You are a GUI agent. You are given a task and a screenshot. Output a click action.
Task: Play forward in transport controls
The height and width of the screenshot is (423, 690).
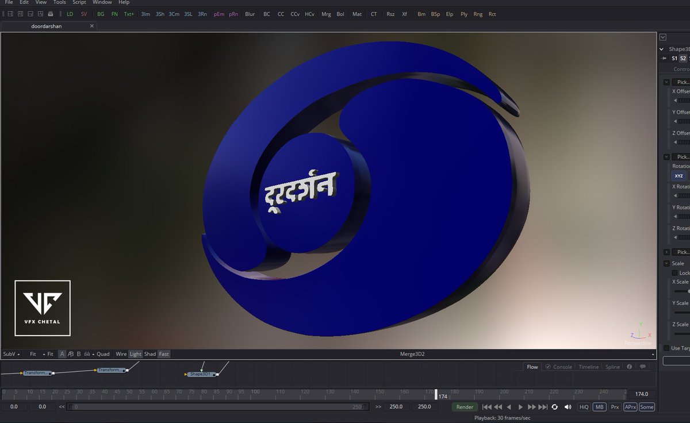520,407
